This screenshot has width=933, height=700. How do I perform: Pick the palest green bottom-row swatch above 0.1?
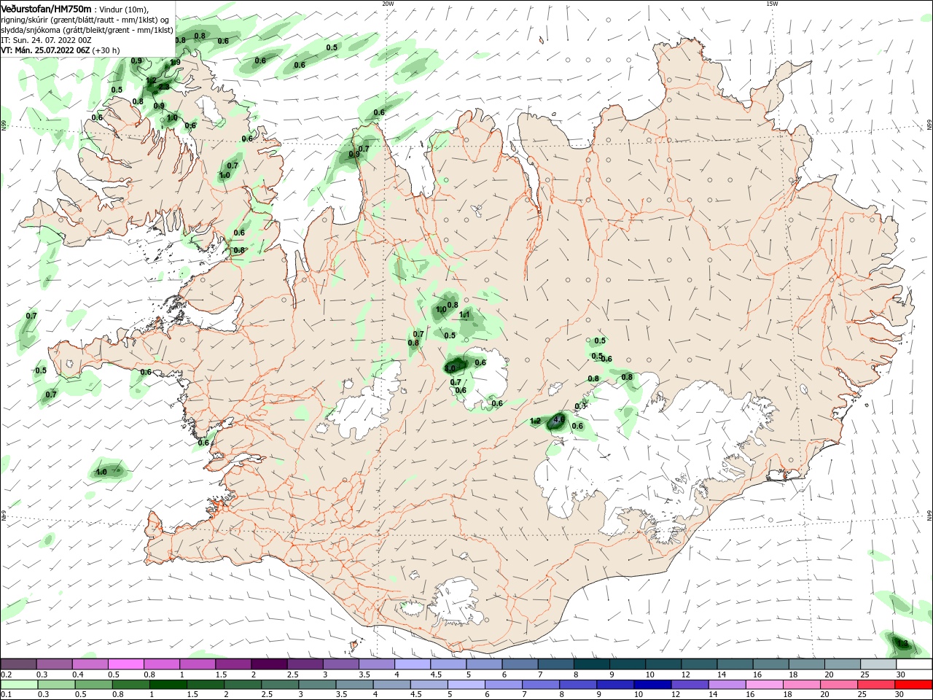pyautogui.click(x=19, y=684)
